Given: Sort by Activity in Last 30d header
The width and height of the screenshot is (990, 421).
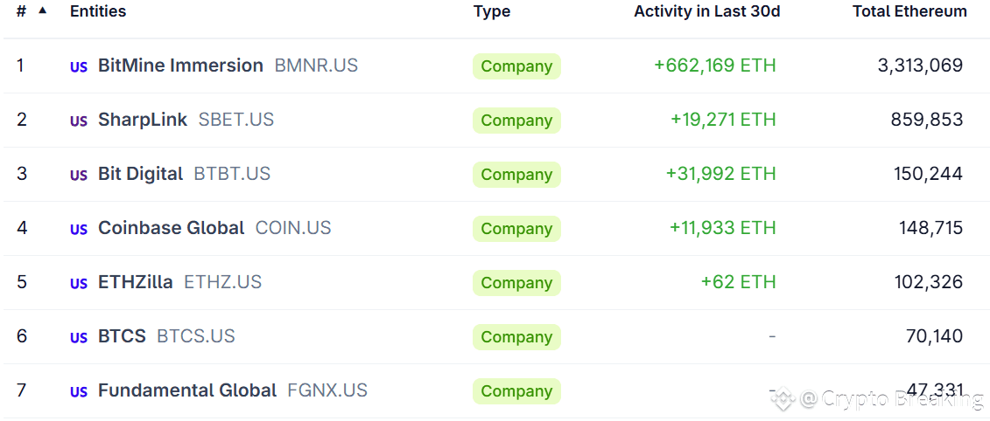Looking at the screenshot, I should click(706, 11).
